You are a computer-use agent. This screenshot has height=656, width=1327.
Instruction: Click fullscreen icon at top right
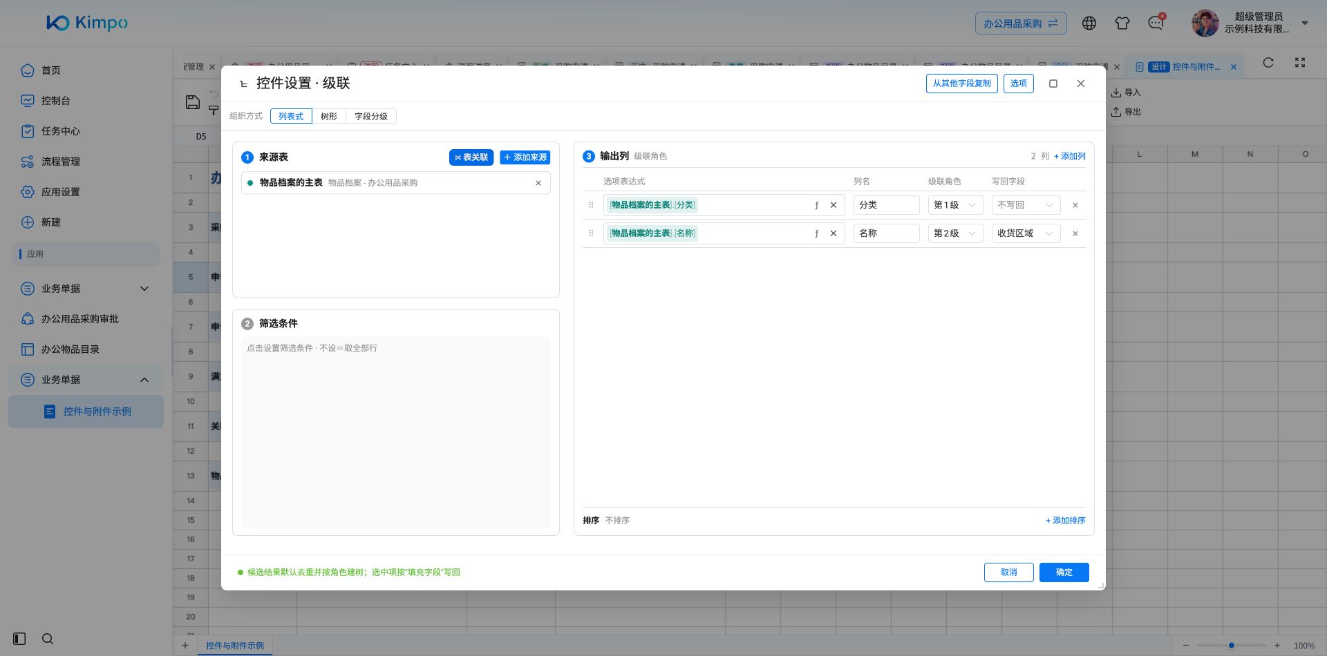tap(1300, 63)
